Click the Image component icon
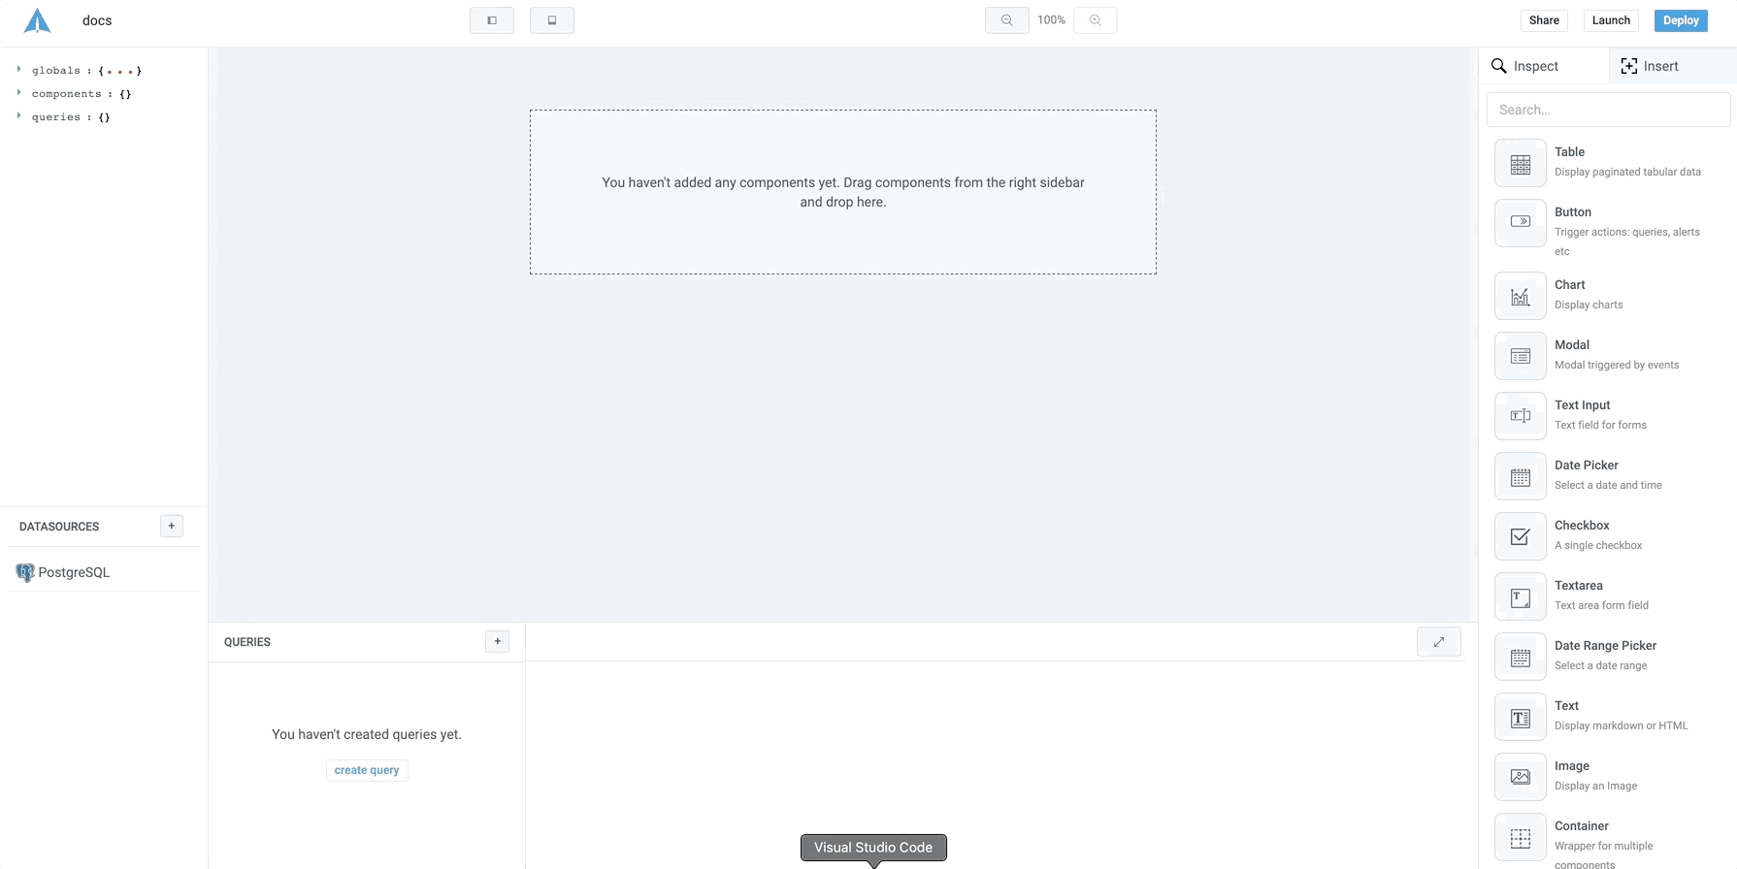Image resolution: width=1737 pixels, height=869 pixels. pyautogui.click(x=1520, y=777)
